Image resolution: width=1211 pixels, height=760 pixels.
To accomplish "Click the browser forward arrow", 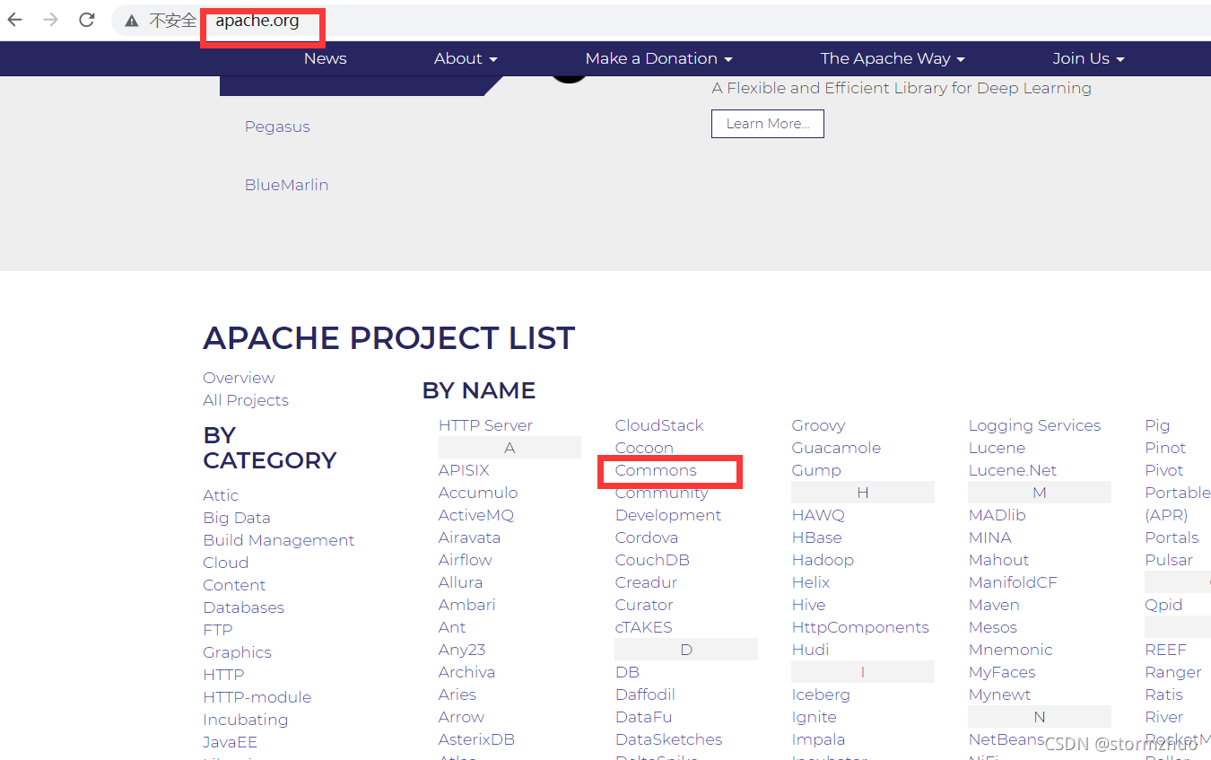I will [x=51, y=20].
